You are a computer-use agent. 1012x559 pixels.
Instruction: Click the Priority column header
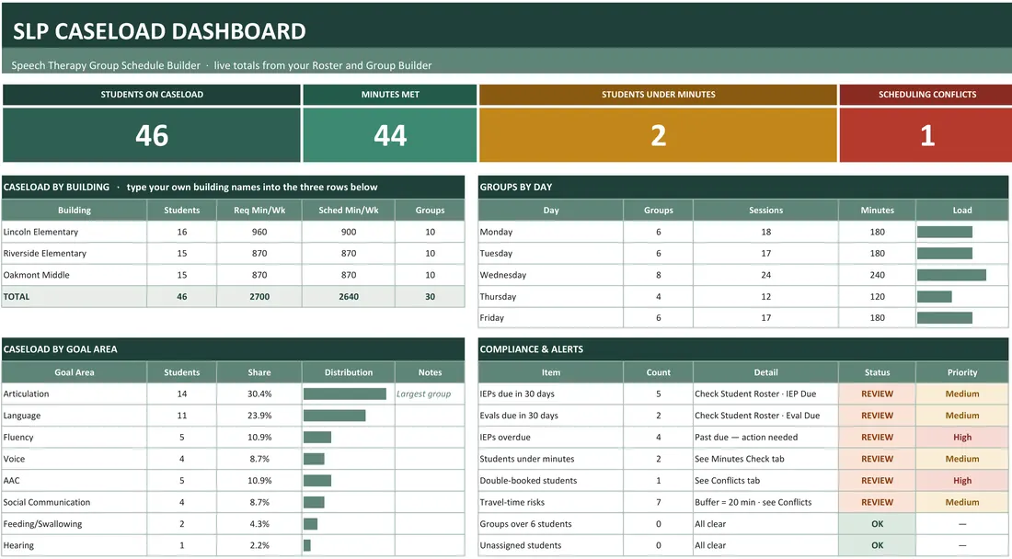click(961, 372)
